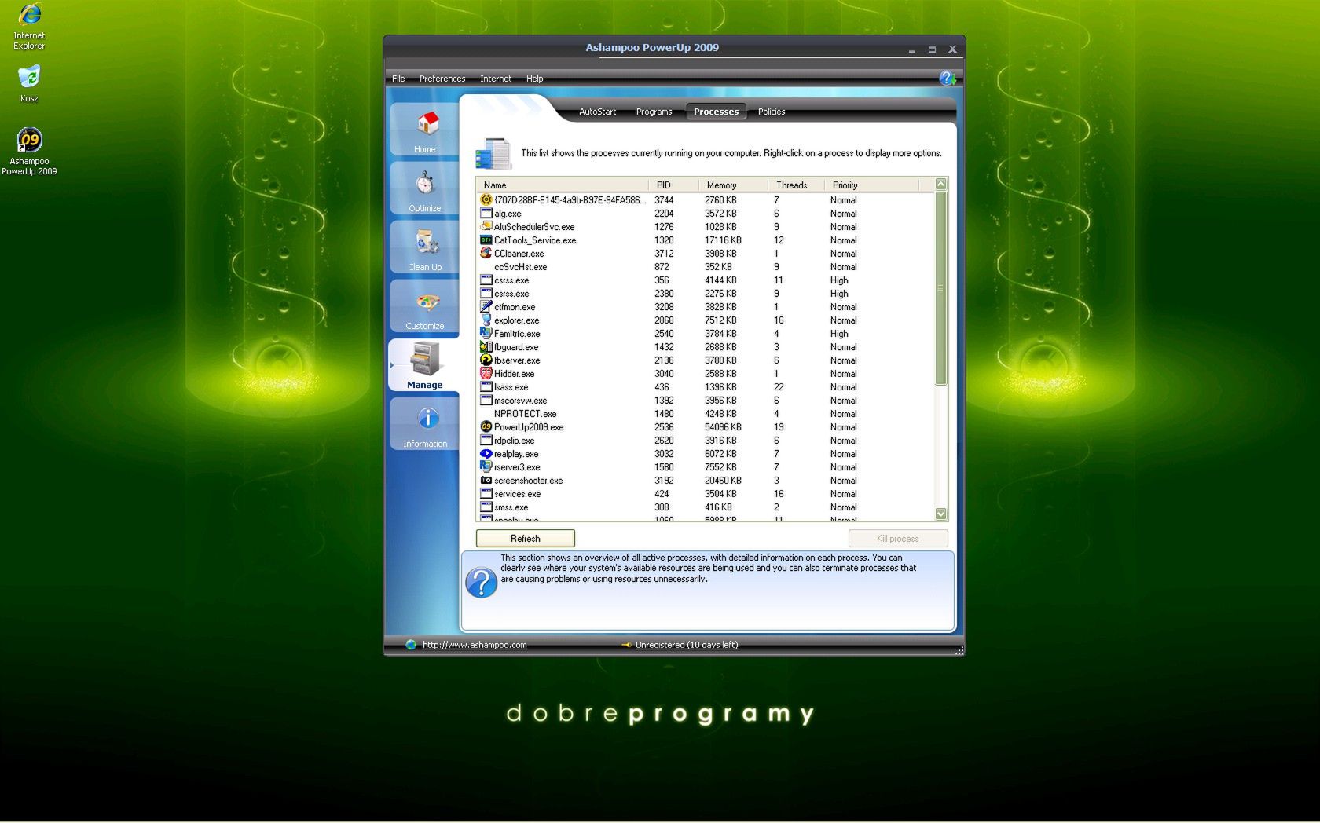Click the process list scrollbar thumb
The width and height of the screenshot is (1320, 823).
941,288
